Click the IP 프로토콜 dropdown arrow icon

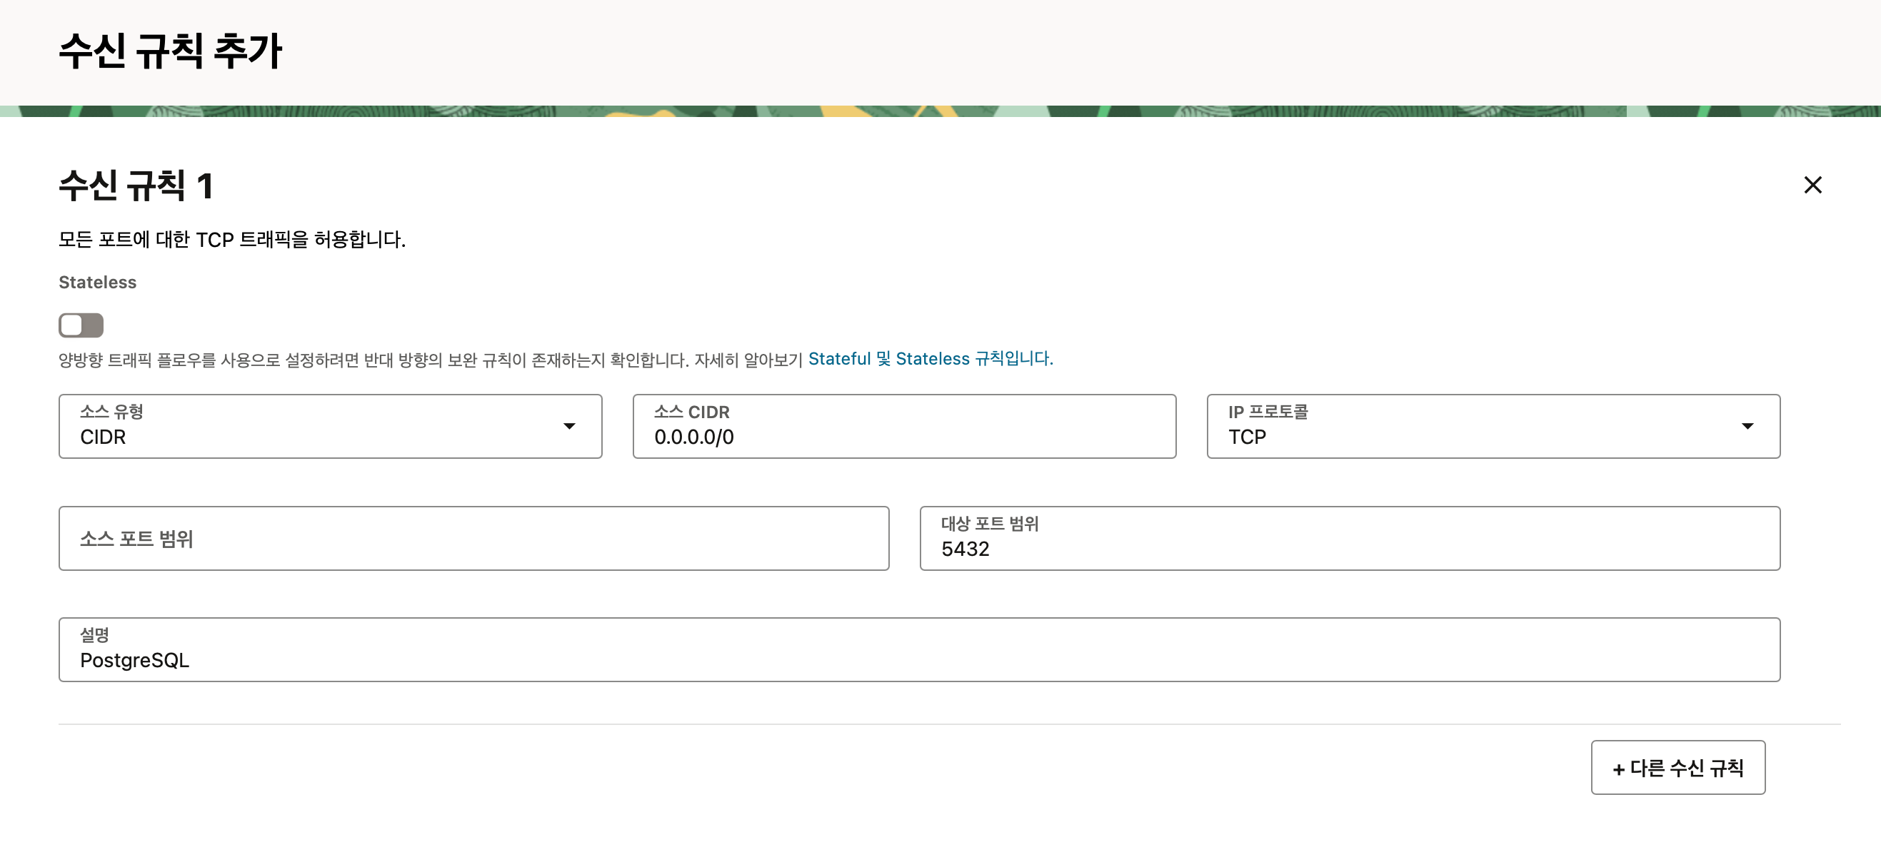click(x=1747, y=426)
